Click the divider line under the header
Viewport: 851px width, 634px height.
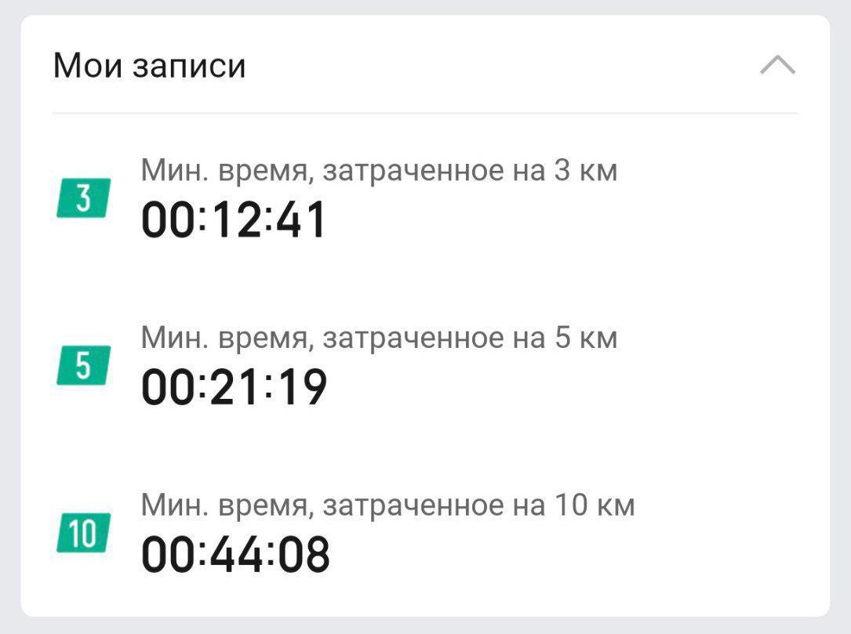pos(425,114)
